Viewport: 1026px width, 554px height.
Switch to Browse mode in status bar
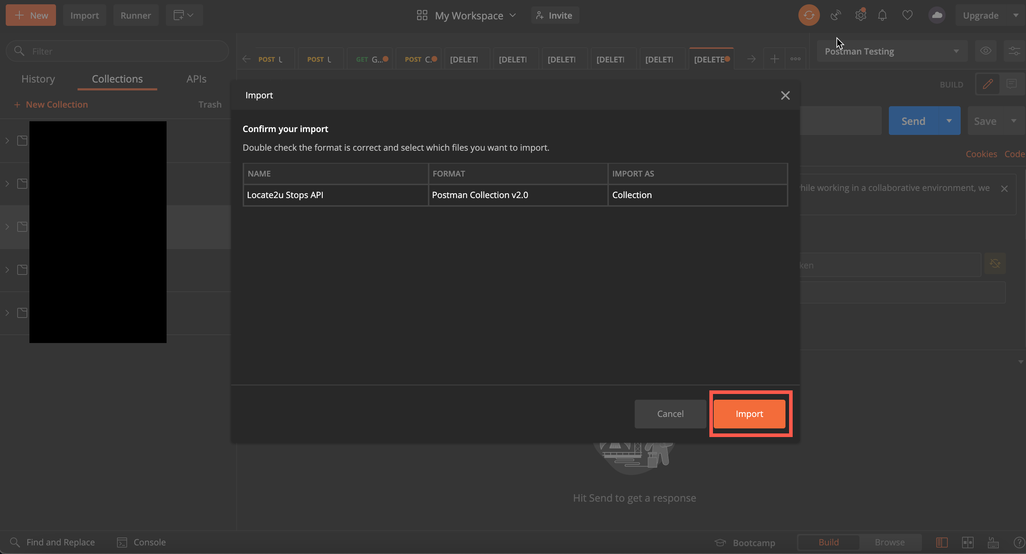click(889, 542)
